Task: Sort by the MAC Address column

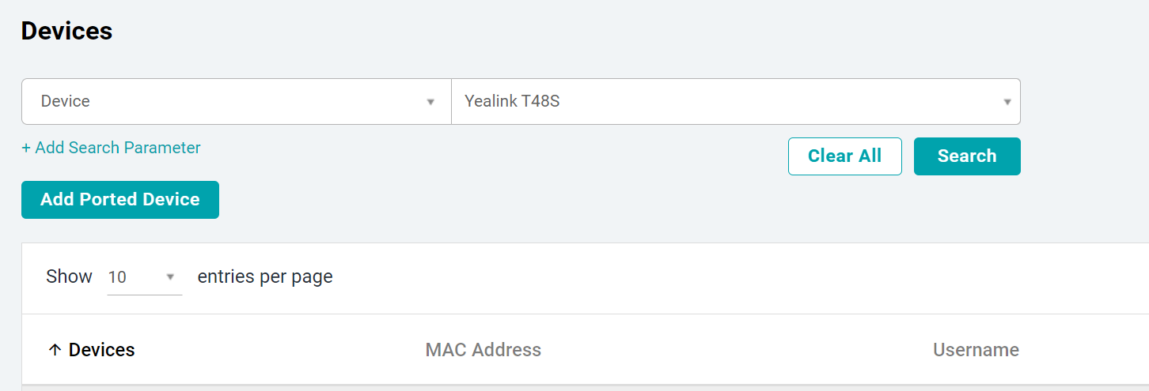Action: click(x=483, y=350)
